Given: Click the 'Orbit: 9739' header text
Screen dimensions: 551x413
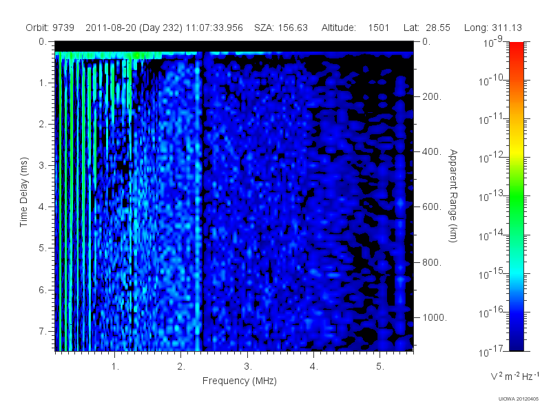Looking at the screenshot, I should click(50, 28).
